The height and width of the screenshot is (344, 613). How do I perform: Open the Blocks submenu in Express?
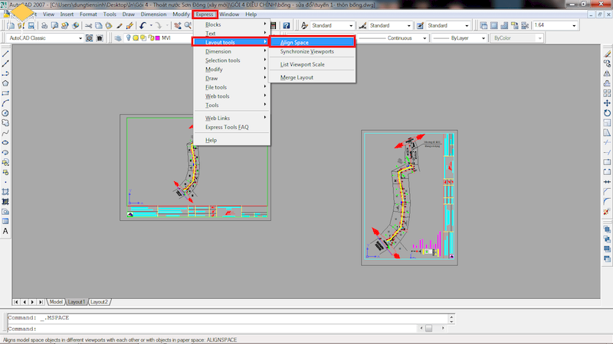[232, 24]
